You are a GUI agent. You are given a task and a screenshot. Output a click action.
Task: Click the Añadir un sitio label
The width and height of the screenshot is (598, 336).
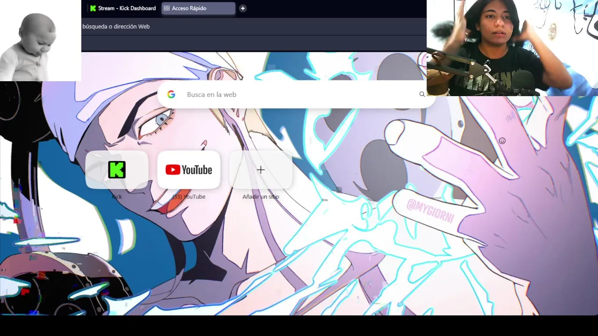pos(261,196)
